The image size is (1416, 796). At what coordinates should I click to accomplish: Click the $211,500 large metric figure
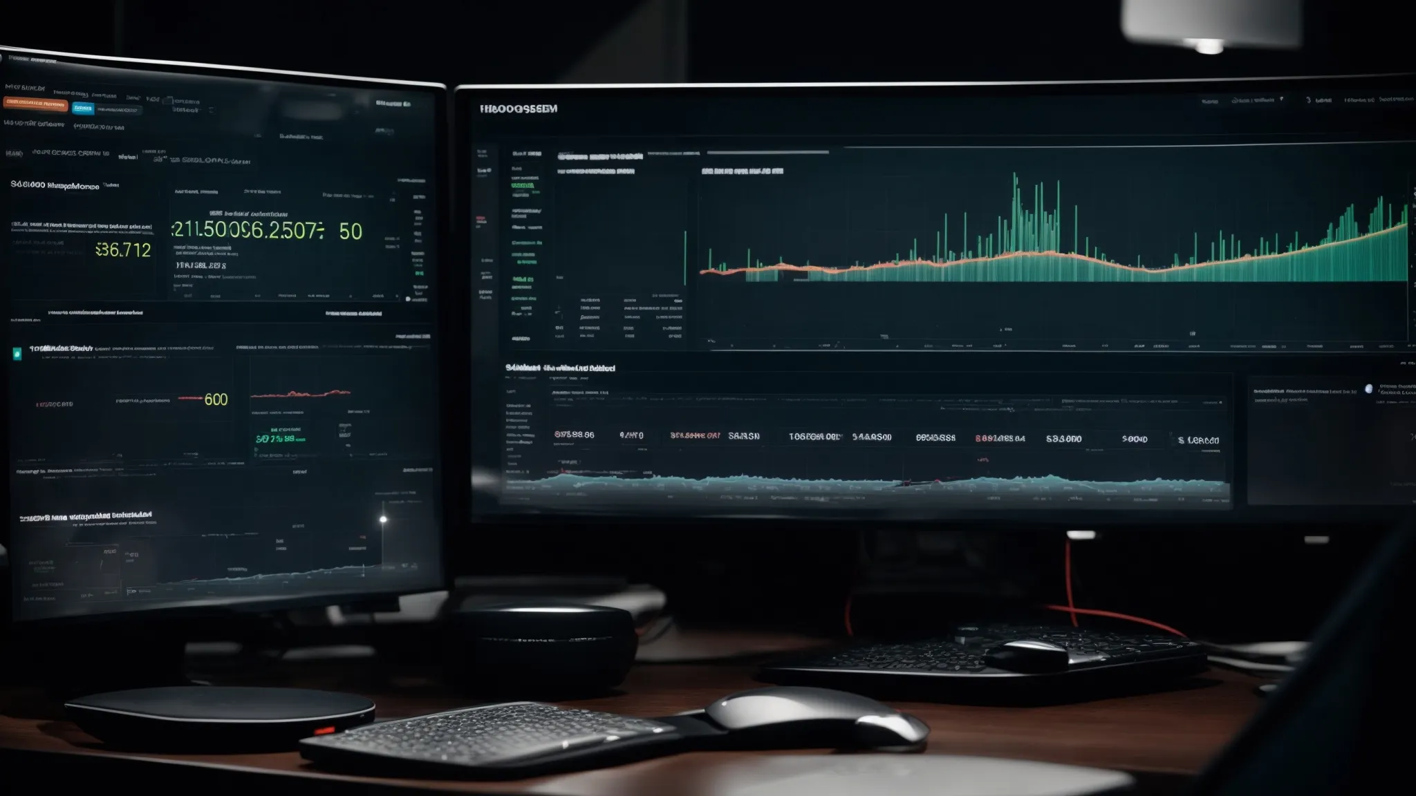204,230
